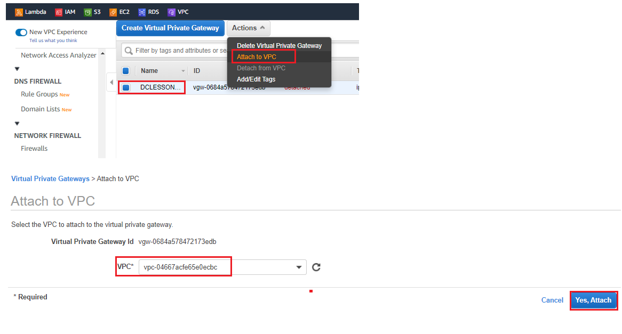Click the DNS FIREWALL section heading
Viewport: 622px width, 334px height.
pyautogui.click(x=38, y=81)
